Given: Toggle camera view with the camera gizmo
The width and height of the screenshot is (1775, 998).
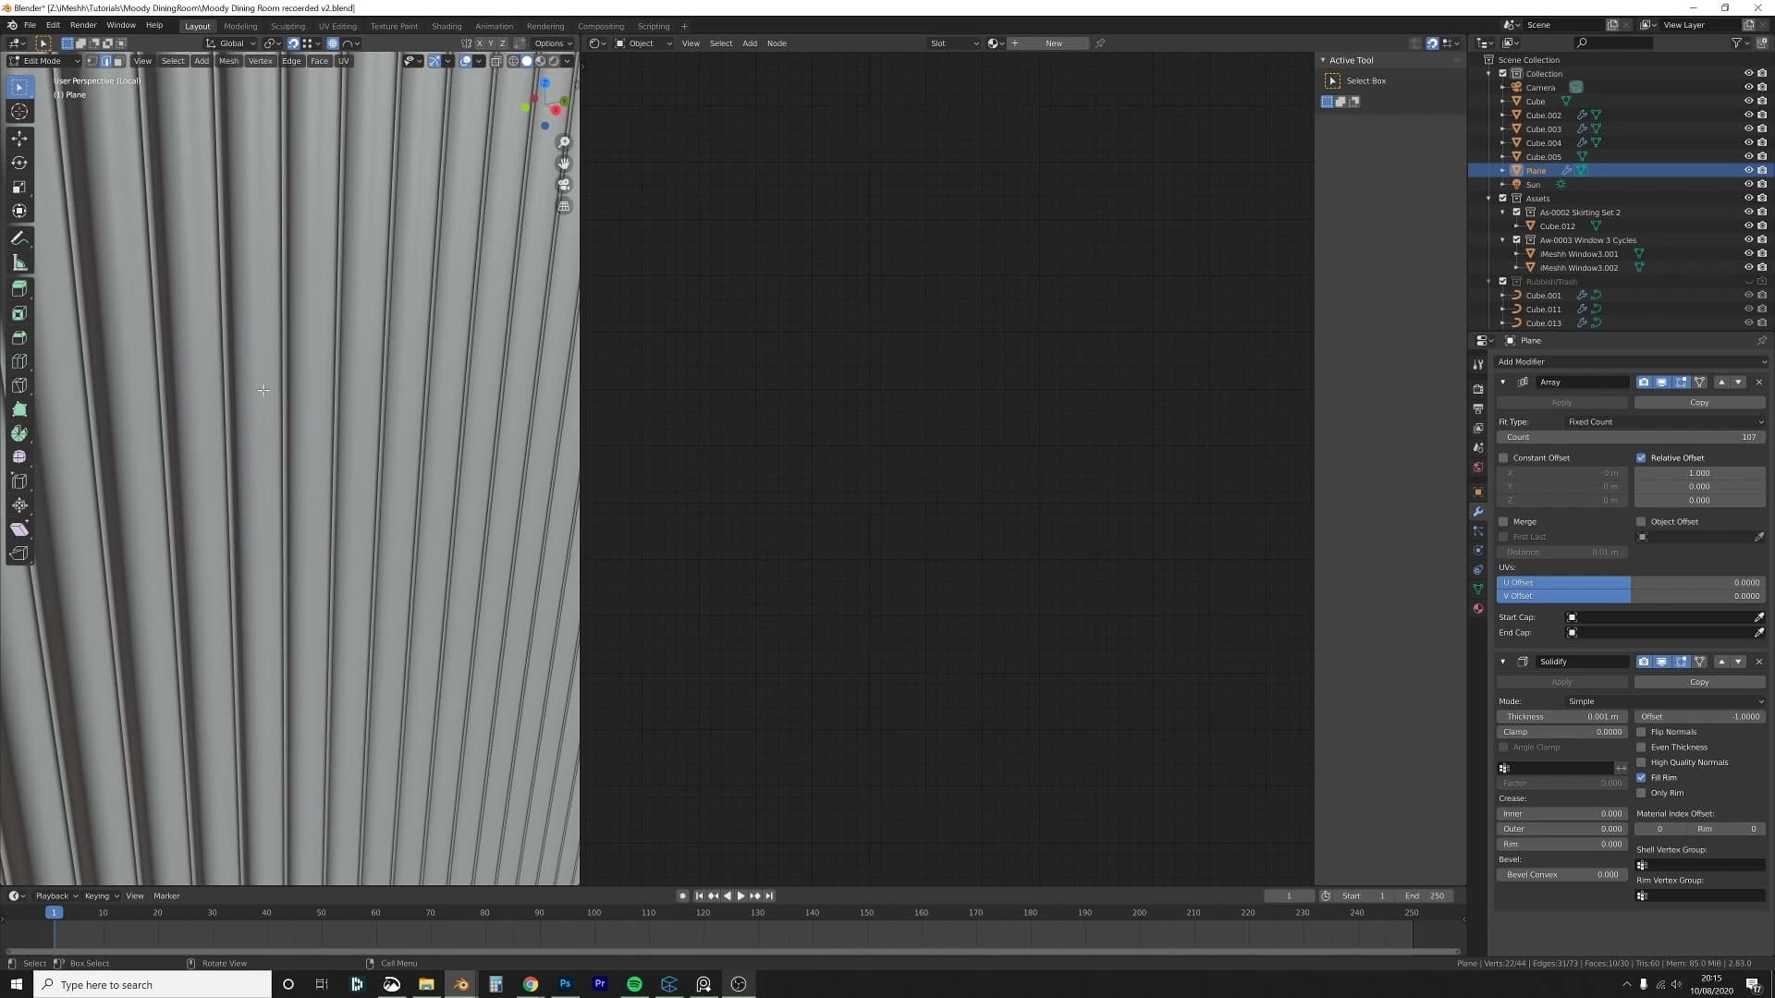Looking at the screenshot, I should (564, 185).
